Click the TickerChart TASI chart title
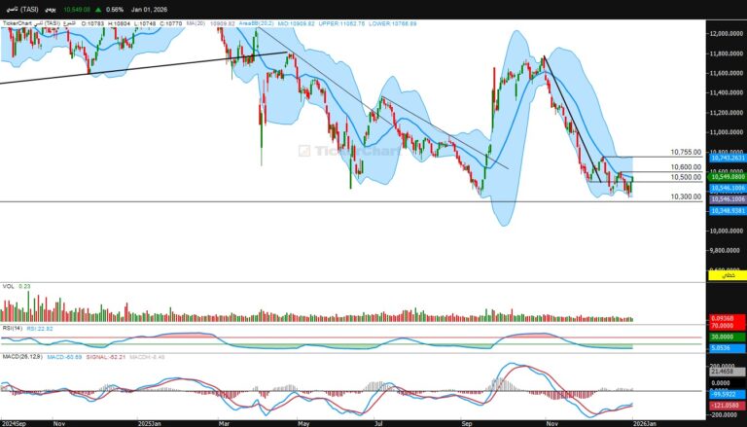This screenshot has width=747, height=427. (39, 22)
